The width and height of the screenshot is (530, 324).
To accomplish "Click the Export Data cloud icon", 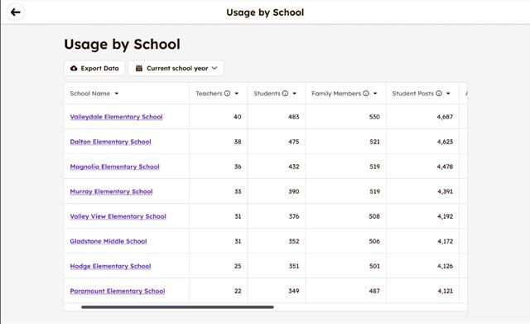I will [x=74, y=68].
